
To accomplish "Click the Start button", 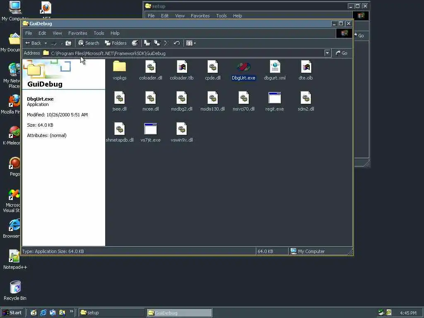I will tap(12, 313).
